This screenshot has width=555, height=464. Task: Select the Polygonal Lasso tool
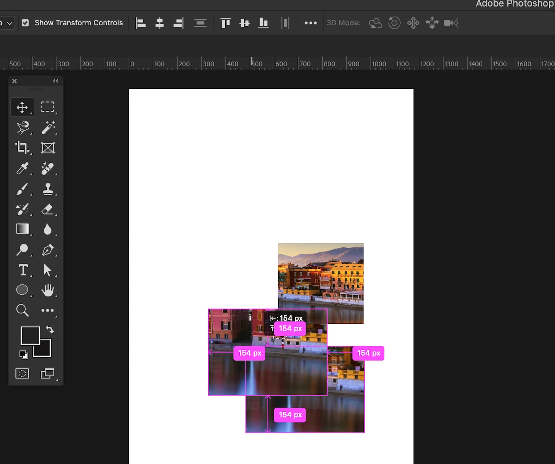point(22,127)
